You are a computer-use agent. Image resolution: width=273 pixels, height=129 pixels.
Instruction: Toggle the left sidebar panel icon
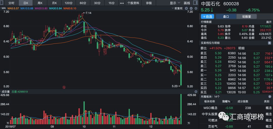point(3,3)
